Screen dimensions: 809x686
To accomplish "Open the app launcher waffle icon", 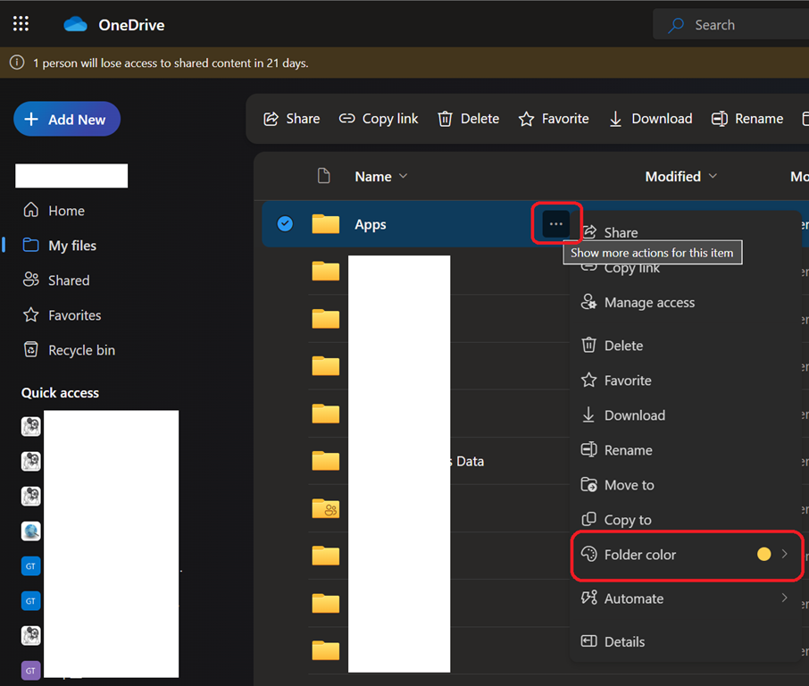I will (21, 24).
